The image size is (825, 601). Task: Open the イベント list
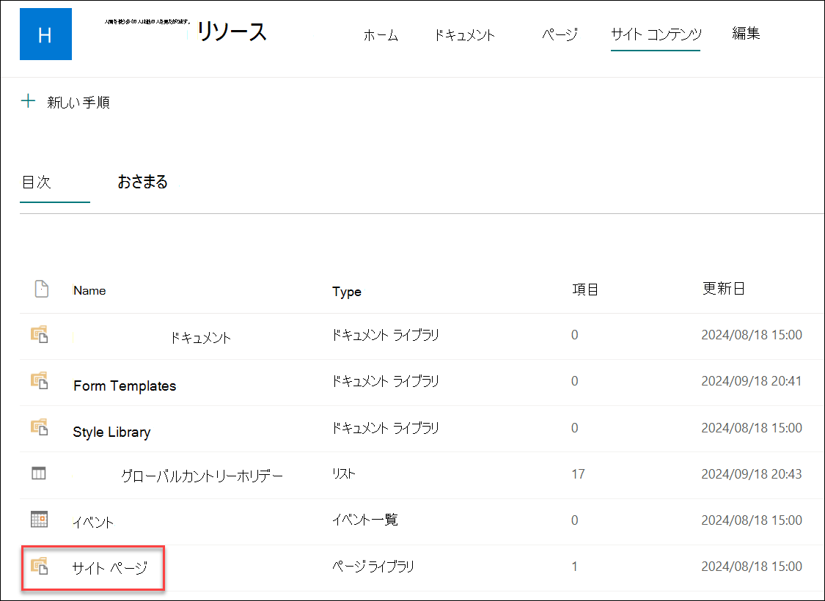[x=93, y=522]
